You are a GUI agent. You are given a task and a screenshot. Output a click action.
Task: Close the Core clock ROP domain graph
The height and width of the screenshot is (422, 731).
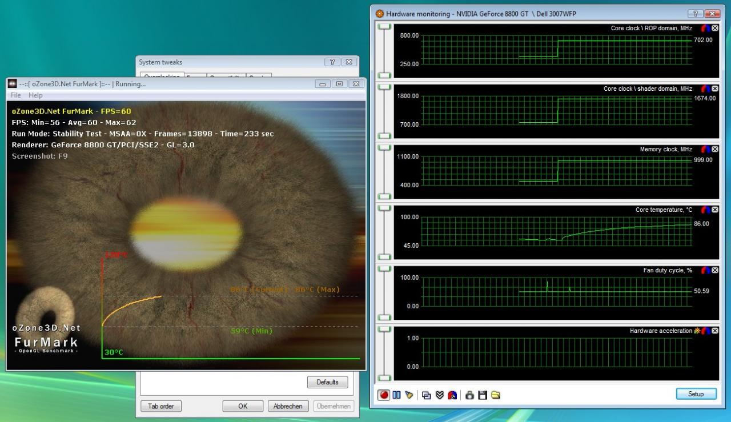pos(714,28)
